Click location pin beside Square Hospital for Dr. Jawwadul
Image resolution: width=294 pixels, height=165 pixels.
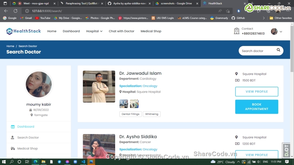click(236, 74)
